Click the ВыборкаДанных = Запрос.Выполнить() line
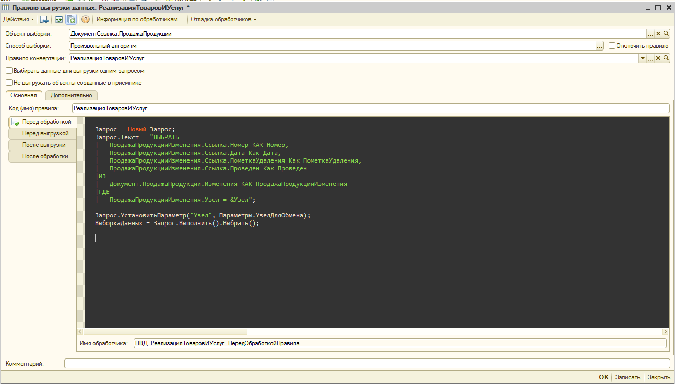This screenshot has height=384, width=675. click(177, 223)
